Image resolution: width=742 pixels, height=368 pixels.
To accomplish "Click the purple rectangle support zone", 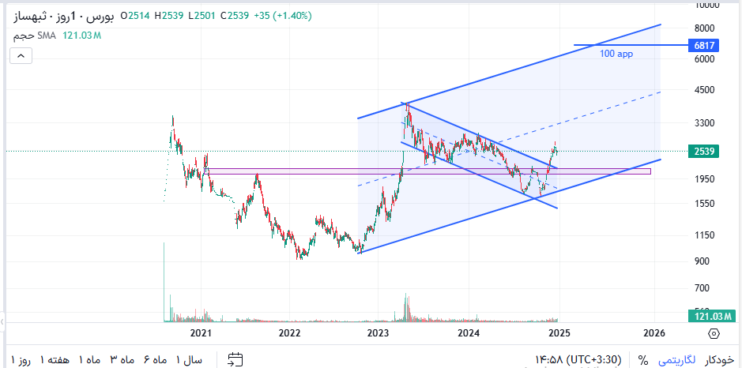I will tap(427, 171).
